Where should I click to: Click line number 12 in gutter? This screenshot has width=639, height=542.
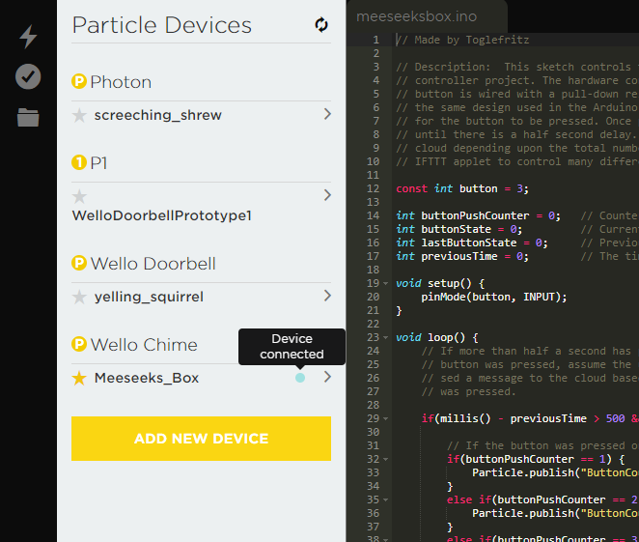click(373, 188)
